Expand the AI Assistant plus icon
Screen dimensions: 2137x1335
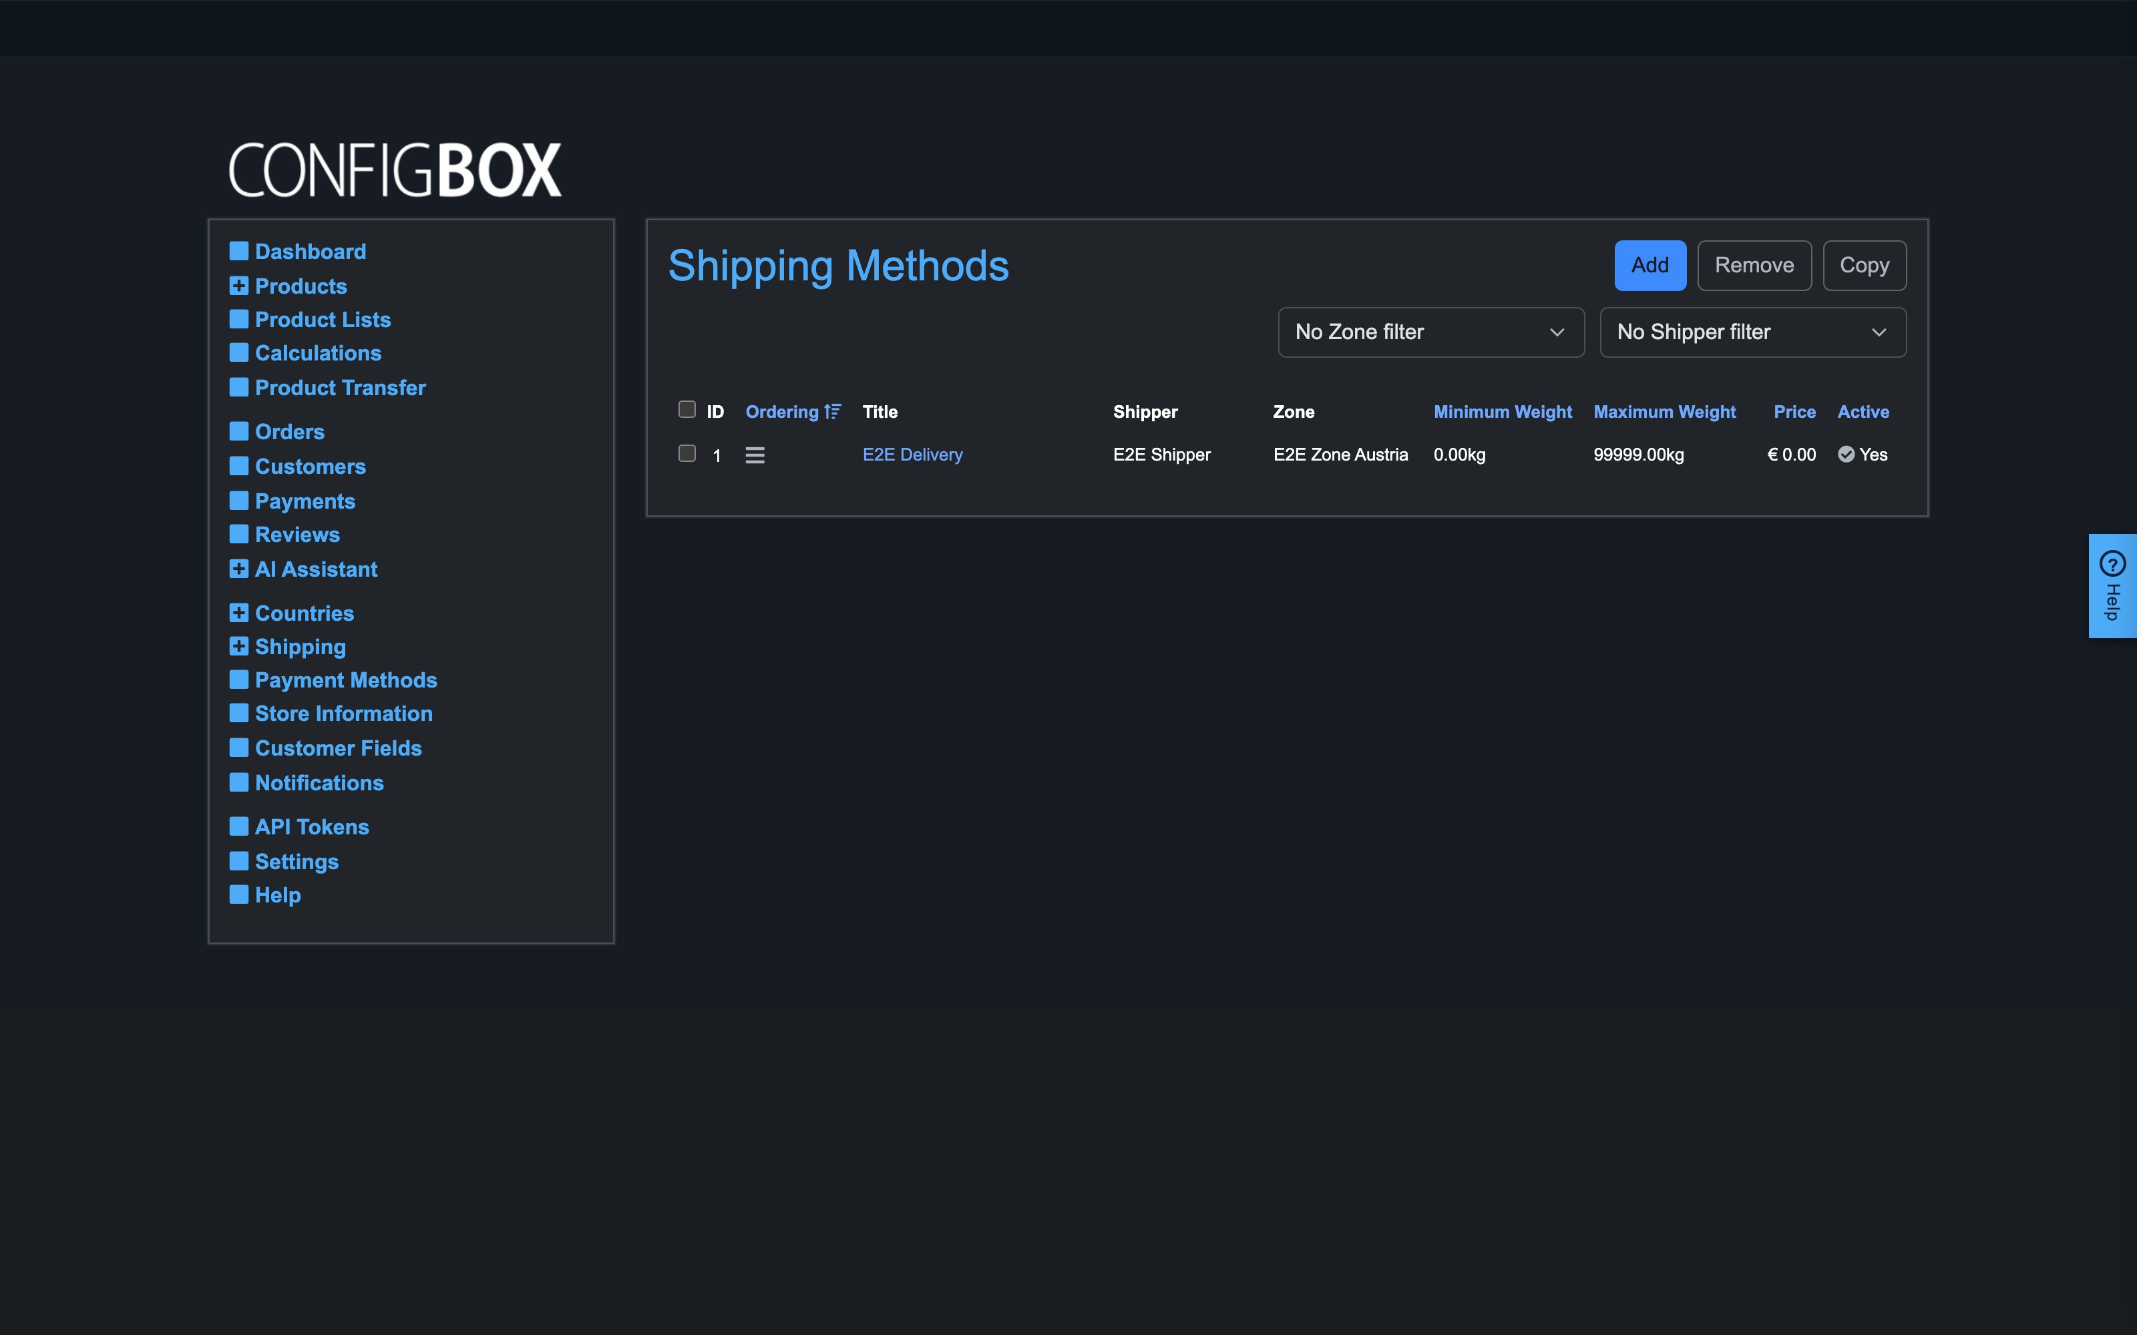click(238, 569)
